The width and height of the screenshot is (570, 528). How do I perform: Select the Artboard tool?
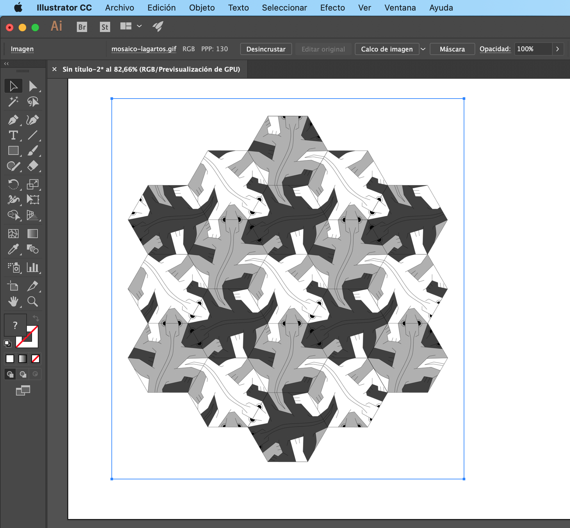(x=13, y=286)
